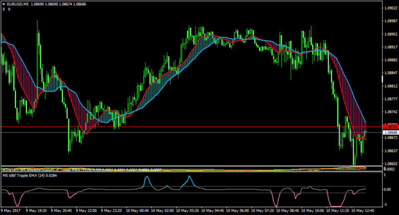Image resolution: width=399 pixels, height=215 pixels.
Task: Click the EURUSD,M5 chart title text
Action: pos(18,4)
